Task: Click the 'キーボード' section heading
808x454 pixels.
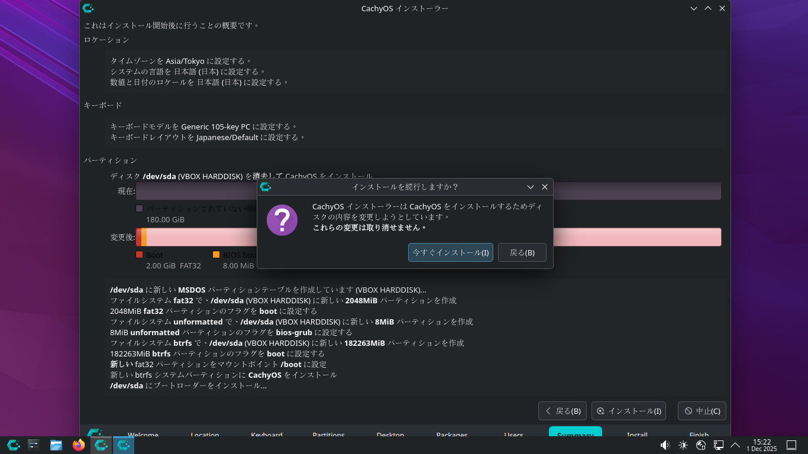Action: pyautogui.click(x=103, y=105)
